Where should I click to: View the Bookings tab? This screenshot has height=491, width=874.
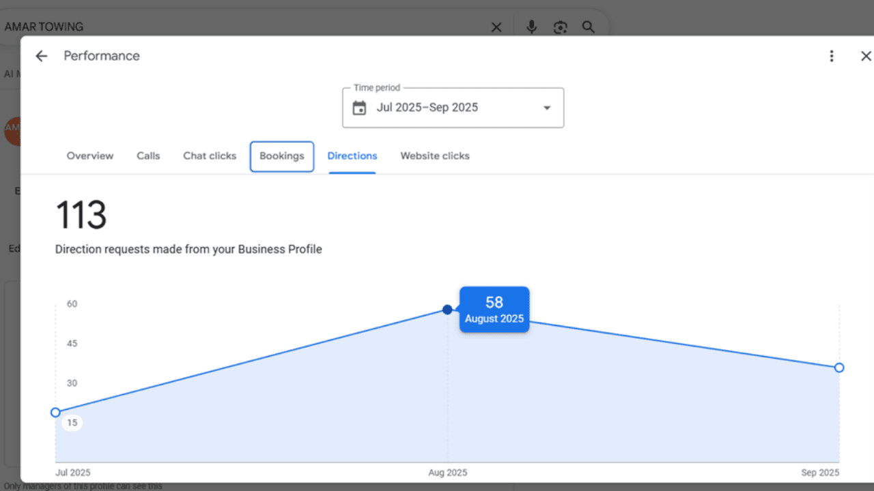(282, 156)
